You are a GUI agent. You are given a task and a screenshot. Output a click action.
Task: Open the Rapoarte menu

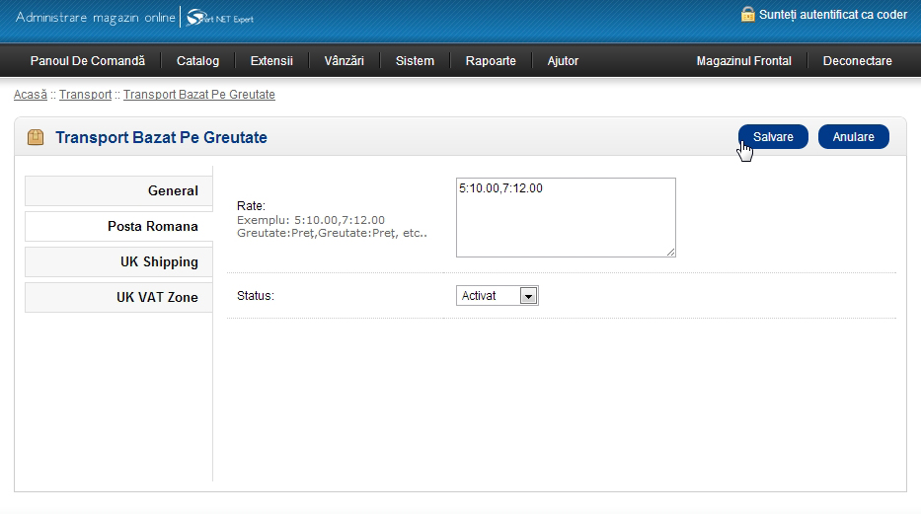491,61
